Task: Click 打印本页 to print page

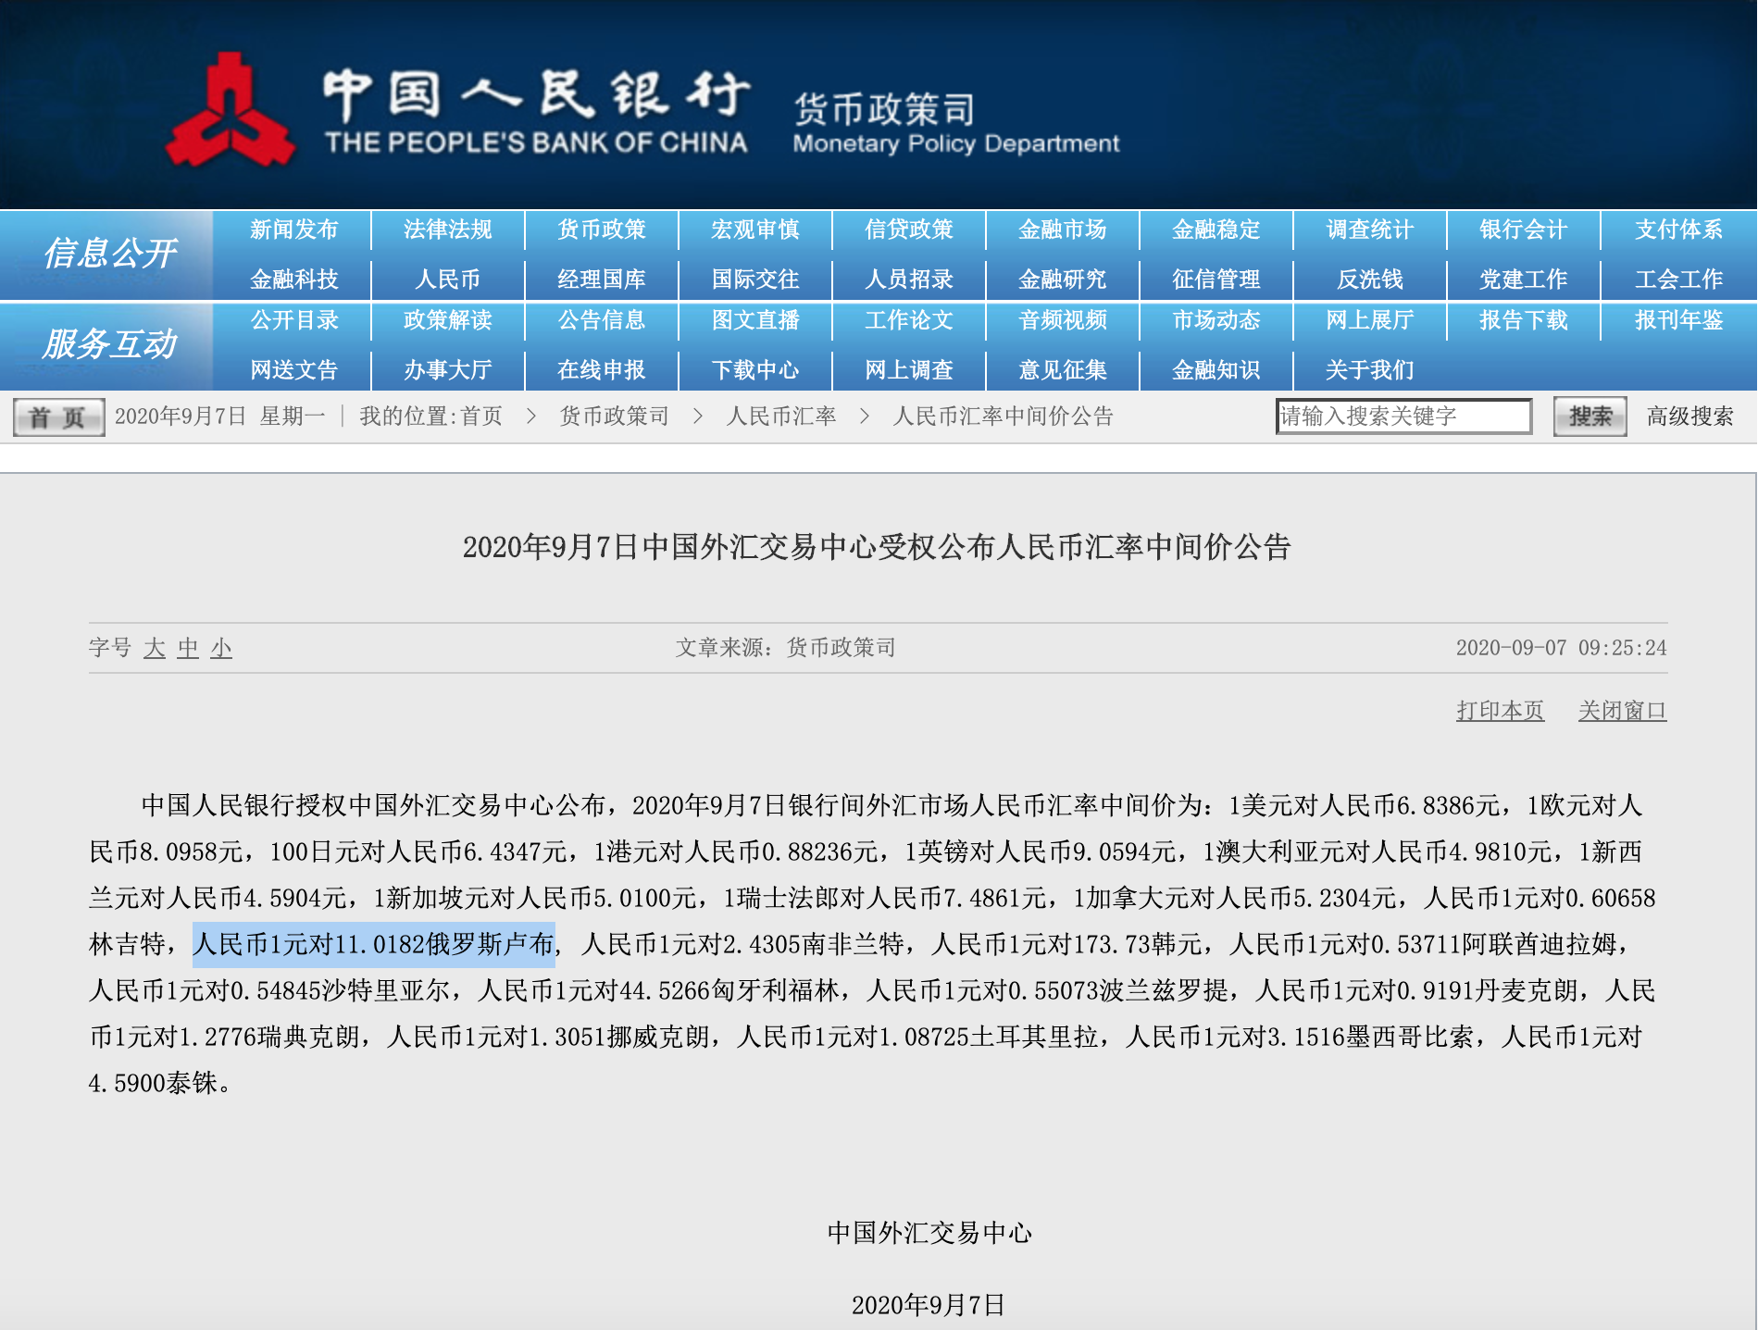Action: pos(1500,711)
